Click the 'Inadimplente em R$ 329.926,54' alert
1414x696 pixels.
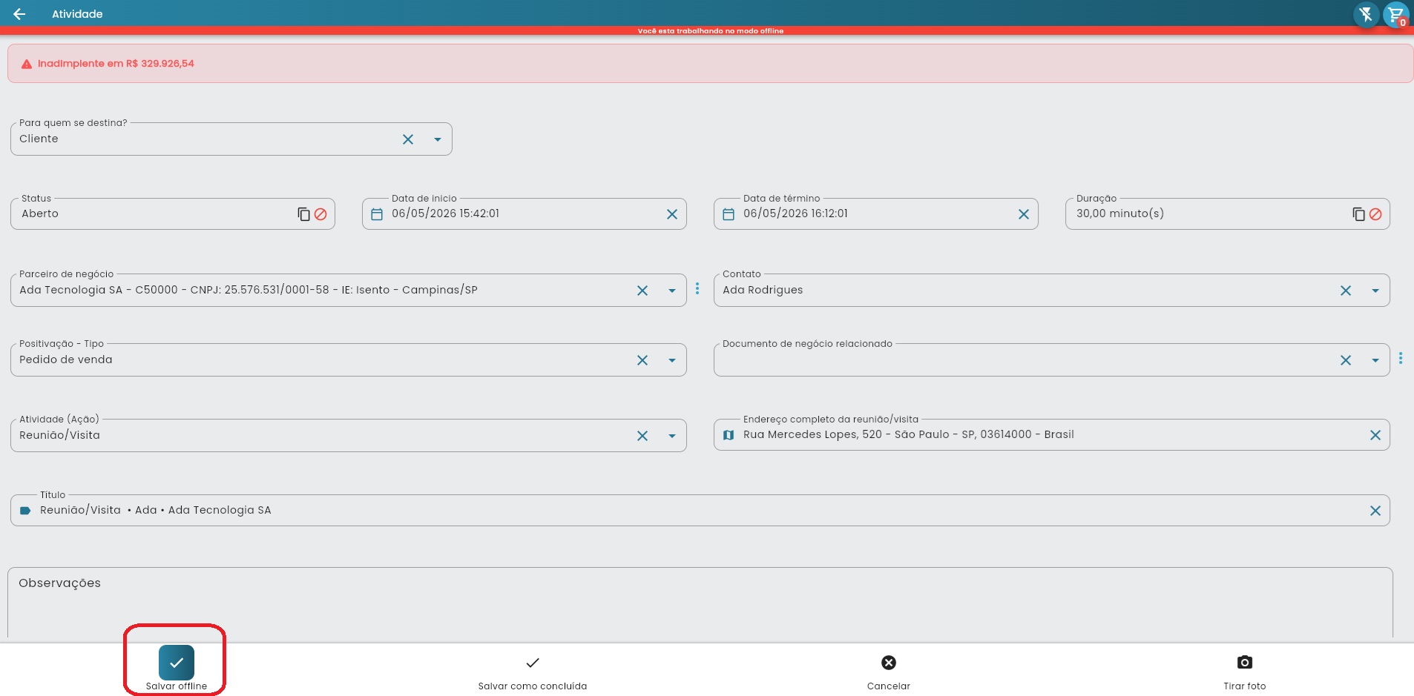pyautogui.click(x=710, y=64)
